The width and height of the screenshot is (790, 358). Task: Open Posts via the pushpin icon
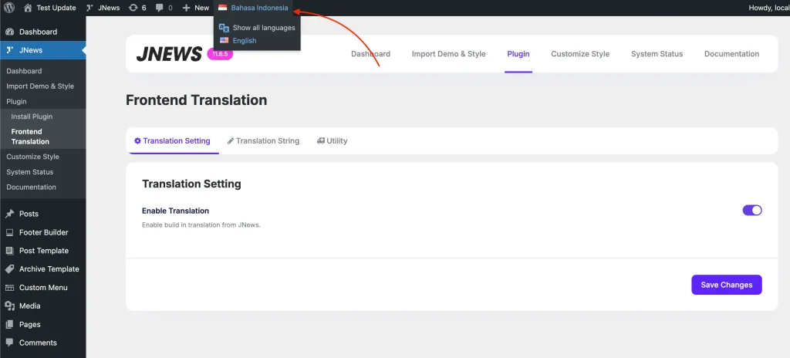9,214
